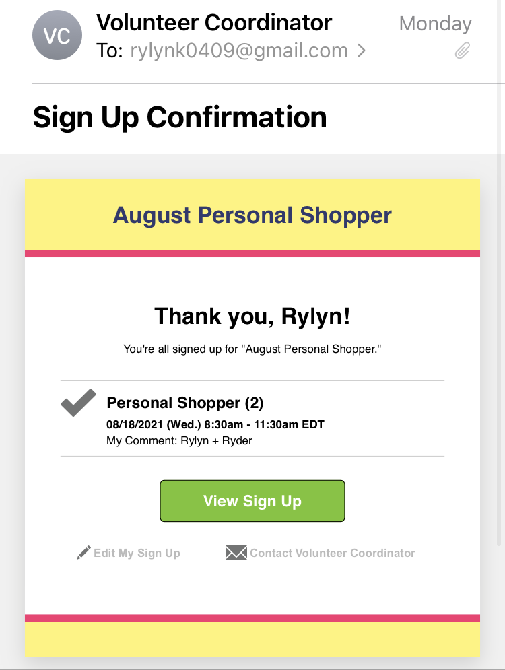Image resolution: width=505 pixels, height=670 pixels.
Task: Open the Edit My Sign Up link
Action: point(137,554)
